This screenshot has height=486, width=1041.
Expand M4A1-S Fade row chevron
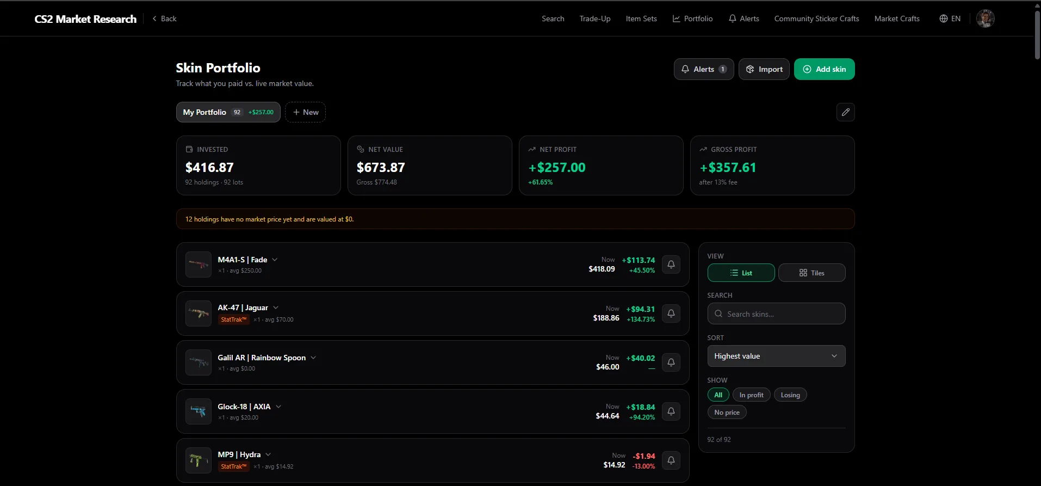click(x=275, y=260)
